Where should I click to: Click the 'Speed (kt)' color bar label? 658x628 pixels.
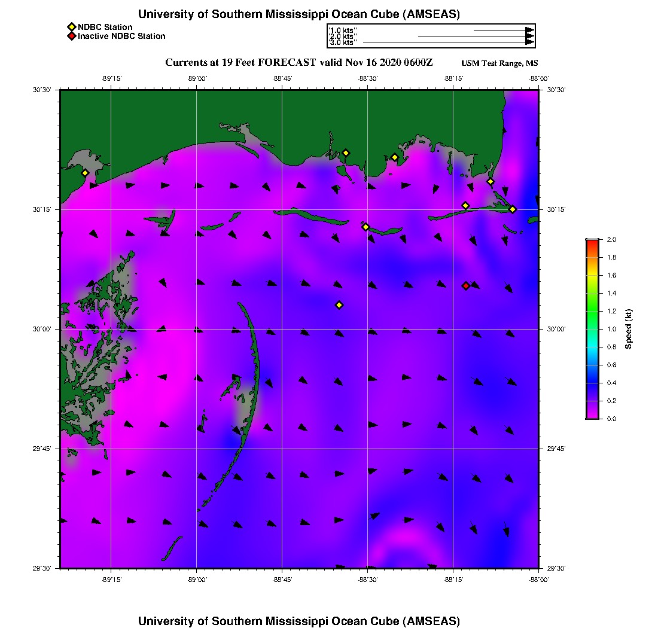pyautogui.click(x=628, y=329)
